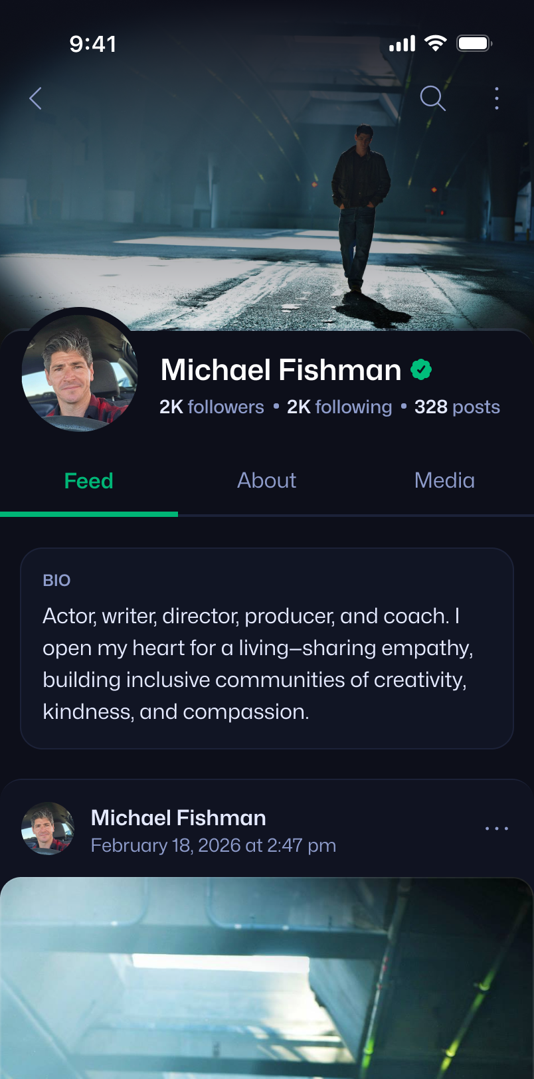Open search with the magnifier icon
Image resolution: width=534 pixels, height=1079 pixels.
click(432, 98)
